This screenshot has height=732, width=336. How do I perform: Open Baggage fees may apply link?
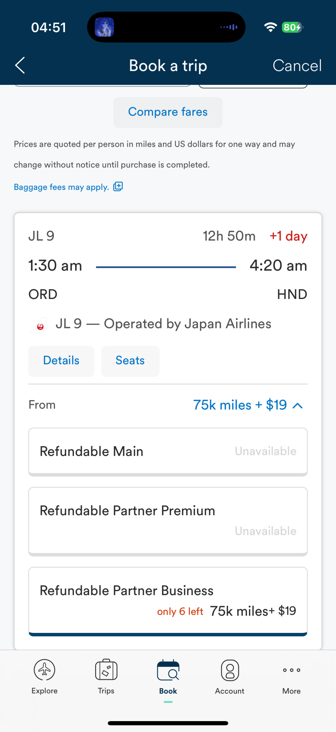(x=62, y=187)
